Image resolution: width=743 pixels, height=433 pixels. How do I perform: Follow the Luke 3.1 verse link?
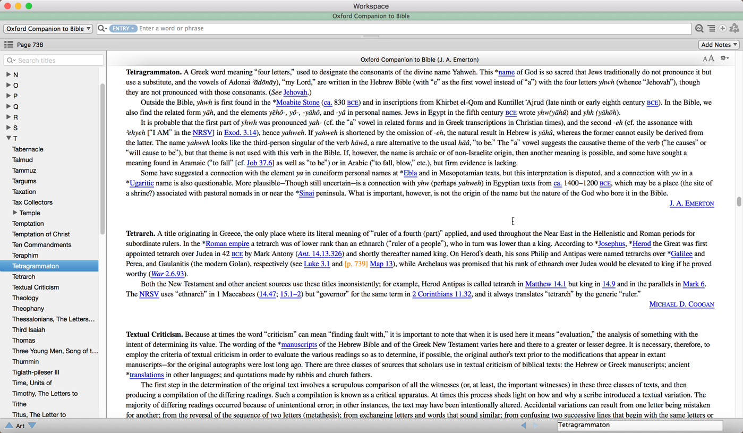click(x=317, y=264)
